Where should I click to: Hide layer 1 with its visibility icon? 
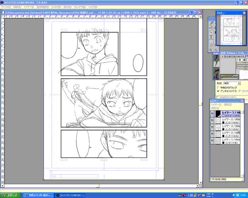coord(212,141)
